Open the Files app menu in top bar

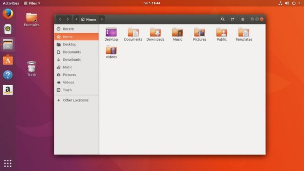(x=32, y=3)
